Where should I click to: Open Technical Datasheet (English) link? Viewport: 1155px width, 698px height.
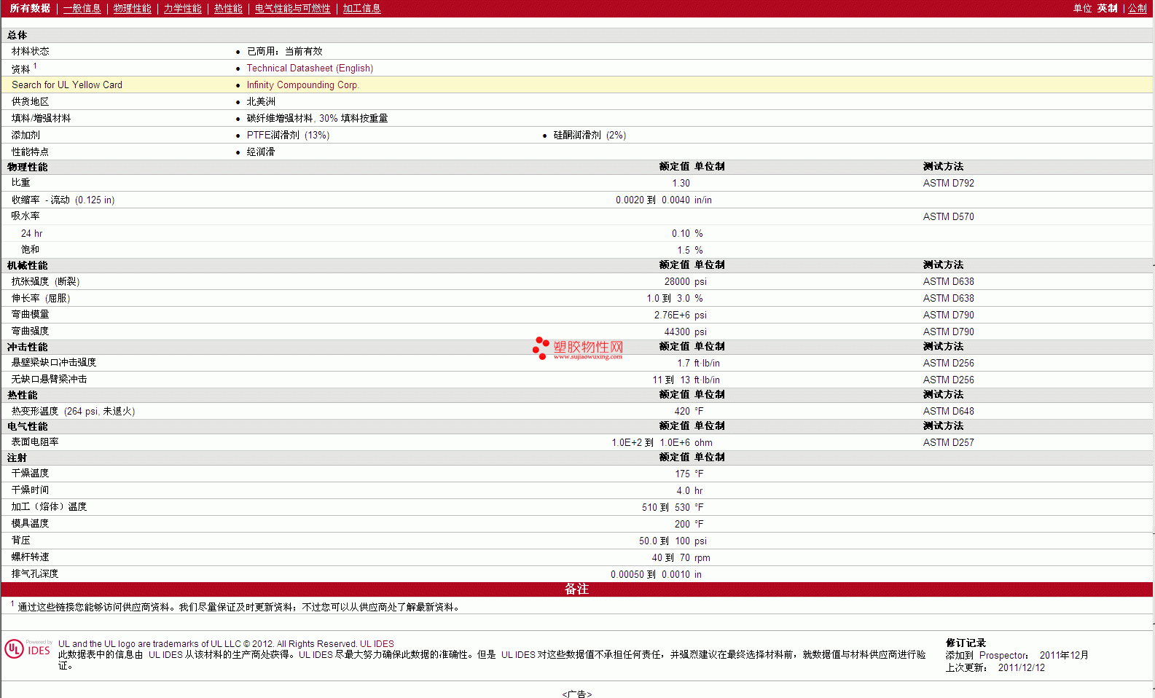pos(310,68)
